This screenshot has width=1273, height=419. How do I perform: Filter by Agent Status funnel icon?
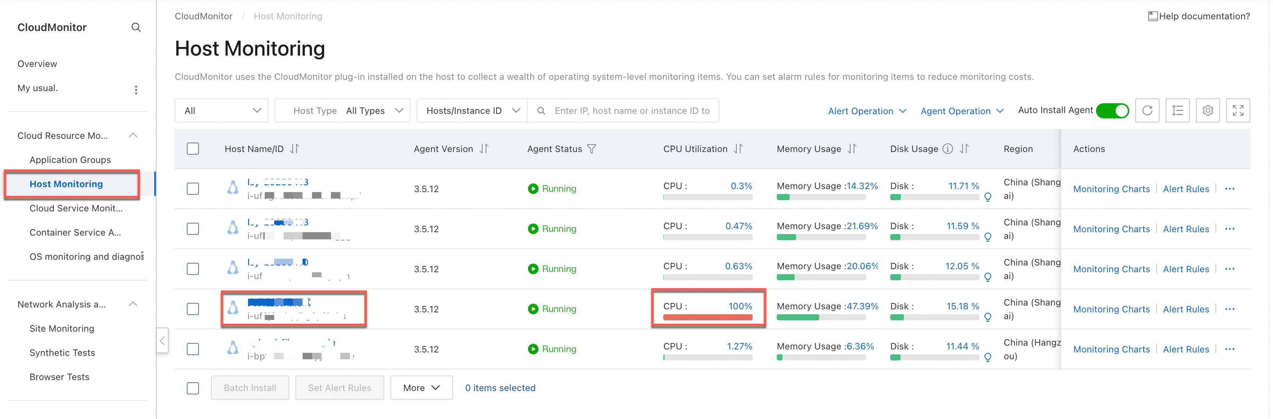click(x=591, y=149)
